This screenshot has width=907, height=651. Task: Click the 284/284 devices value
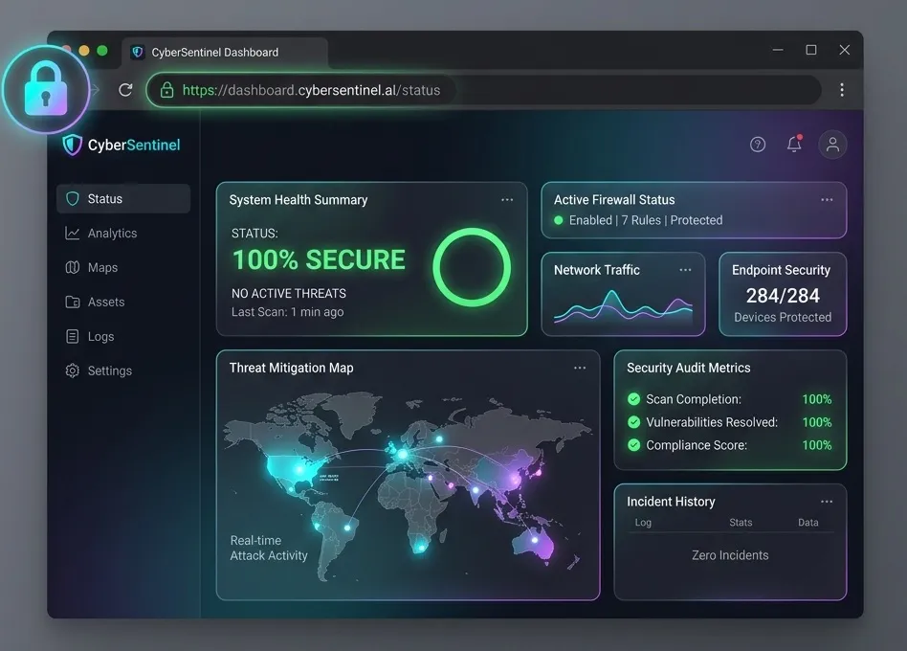click(x=783, y=296)
